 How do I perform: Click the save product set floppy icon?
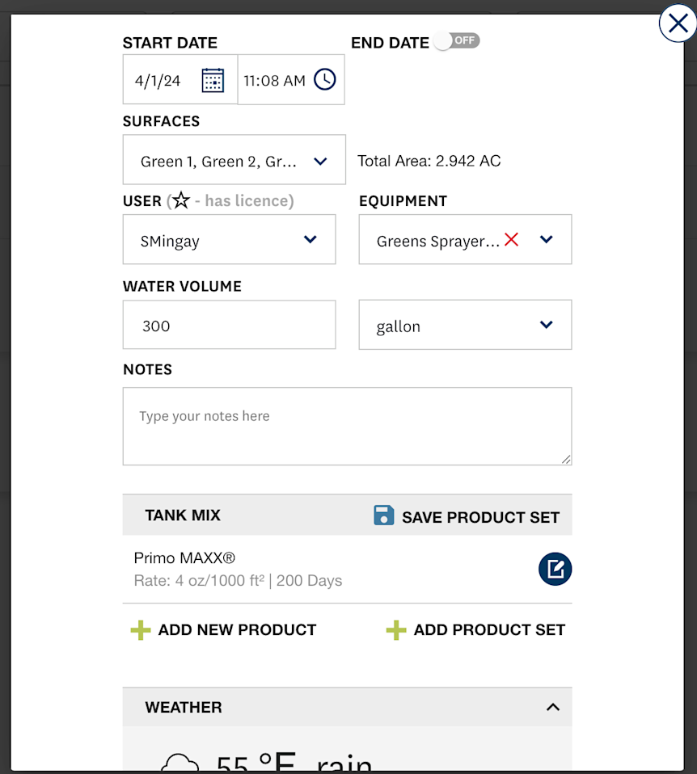[x=384, y=515]
